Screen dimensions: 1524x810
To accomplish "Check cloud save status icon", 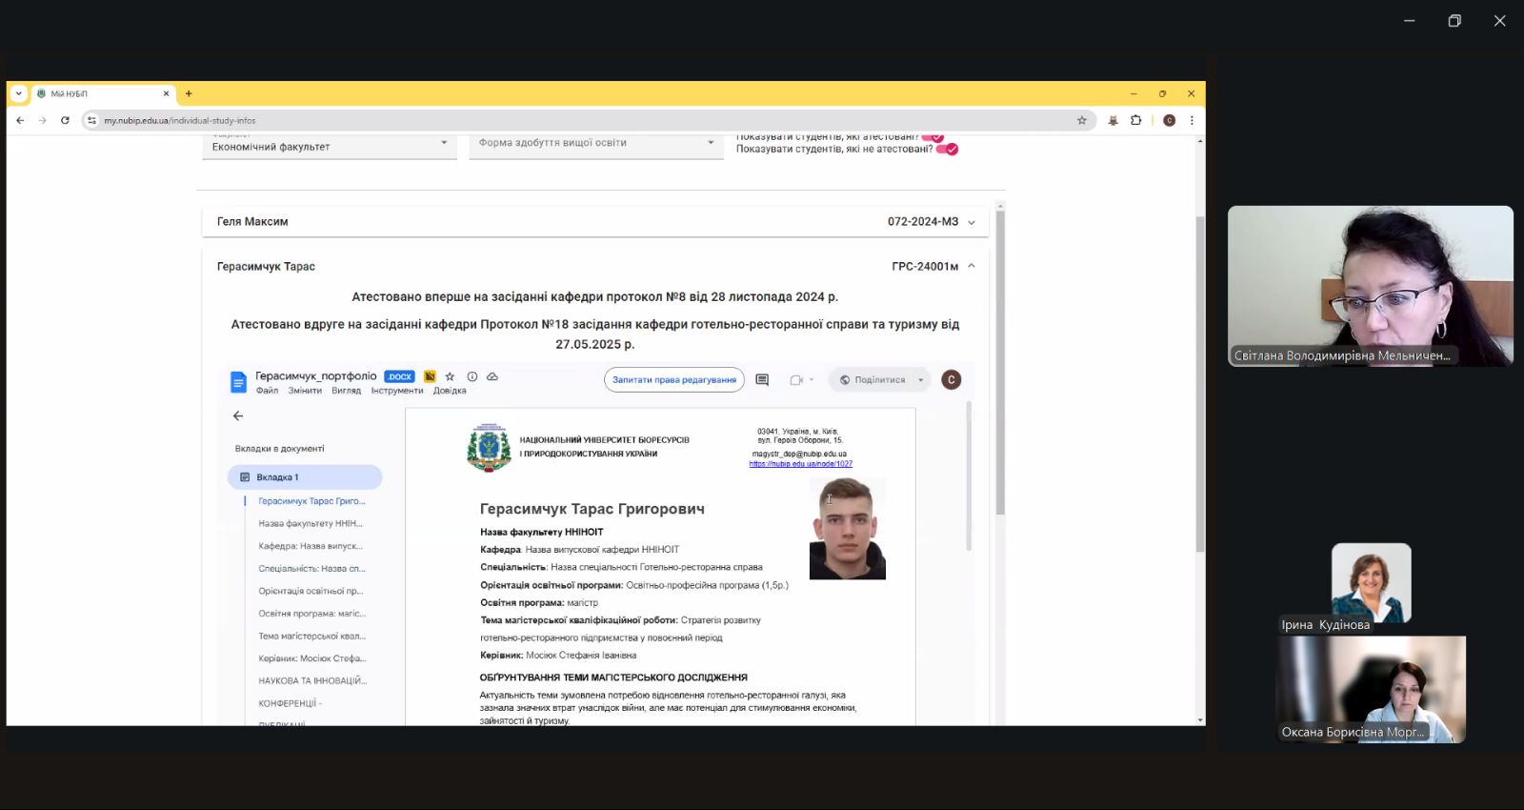I will point(492,376).
